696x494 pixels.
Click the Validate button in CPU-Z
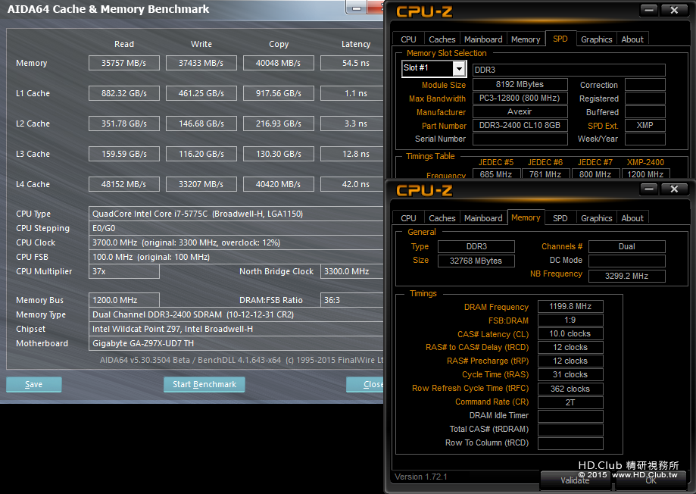(575, 480)
